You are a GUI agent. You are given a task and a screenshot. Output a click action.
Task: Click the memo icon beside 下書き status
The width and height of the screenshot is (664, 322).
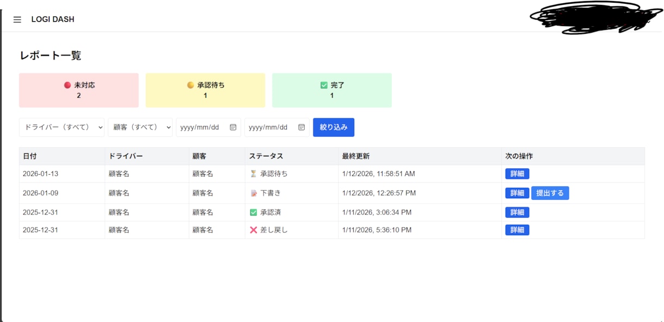pyautogui.click(x=253, y=193)
